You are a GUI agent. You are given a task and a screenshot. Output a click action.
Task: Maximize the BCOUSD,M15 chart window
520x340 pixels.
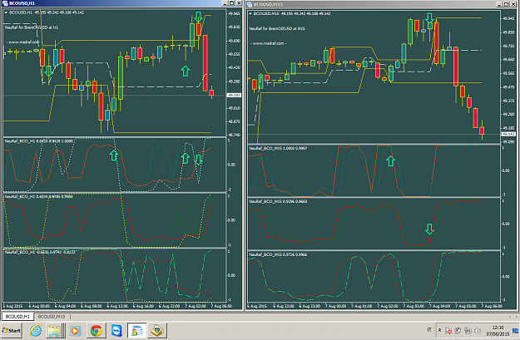(x=506, y=4)
